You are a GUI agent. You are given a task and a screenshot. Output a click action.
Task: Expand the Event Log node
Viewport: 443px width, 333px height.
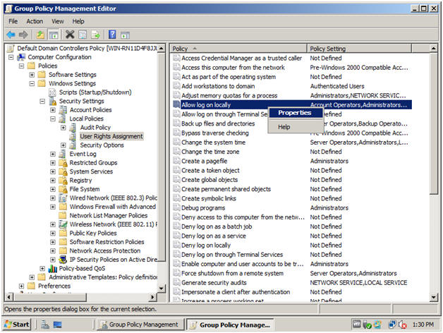pos(53,154)
